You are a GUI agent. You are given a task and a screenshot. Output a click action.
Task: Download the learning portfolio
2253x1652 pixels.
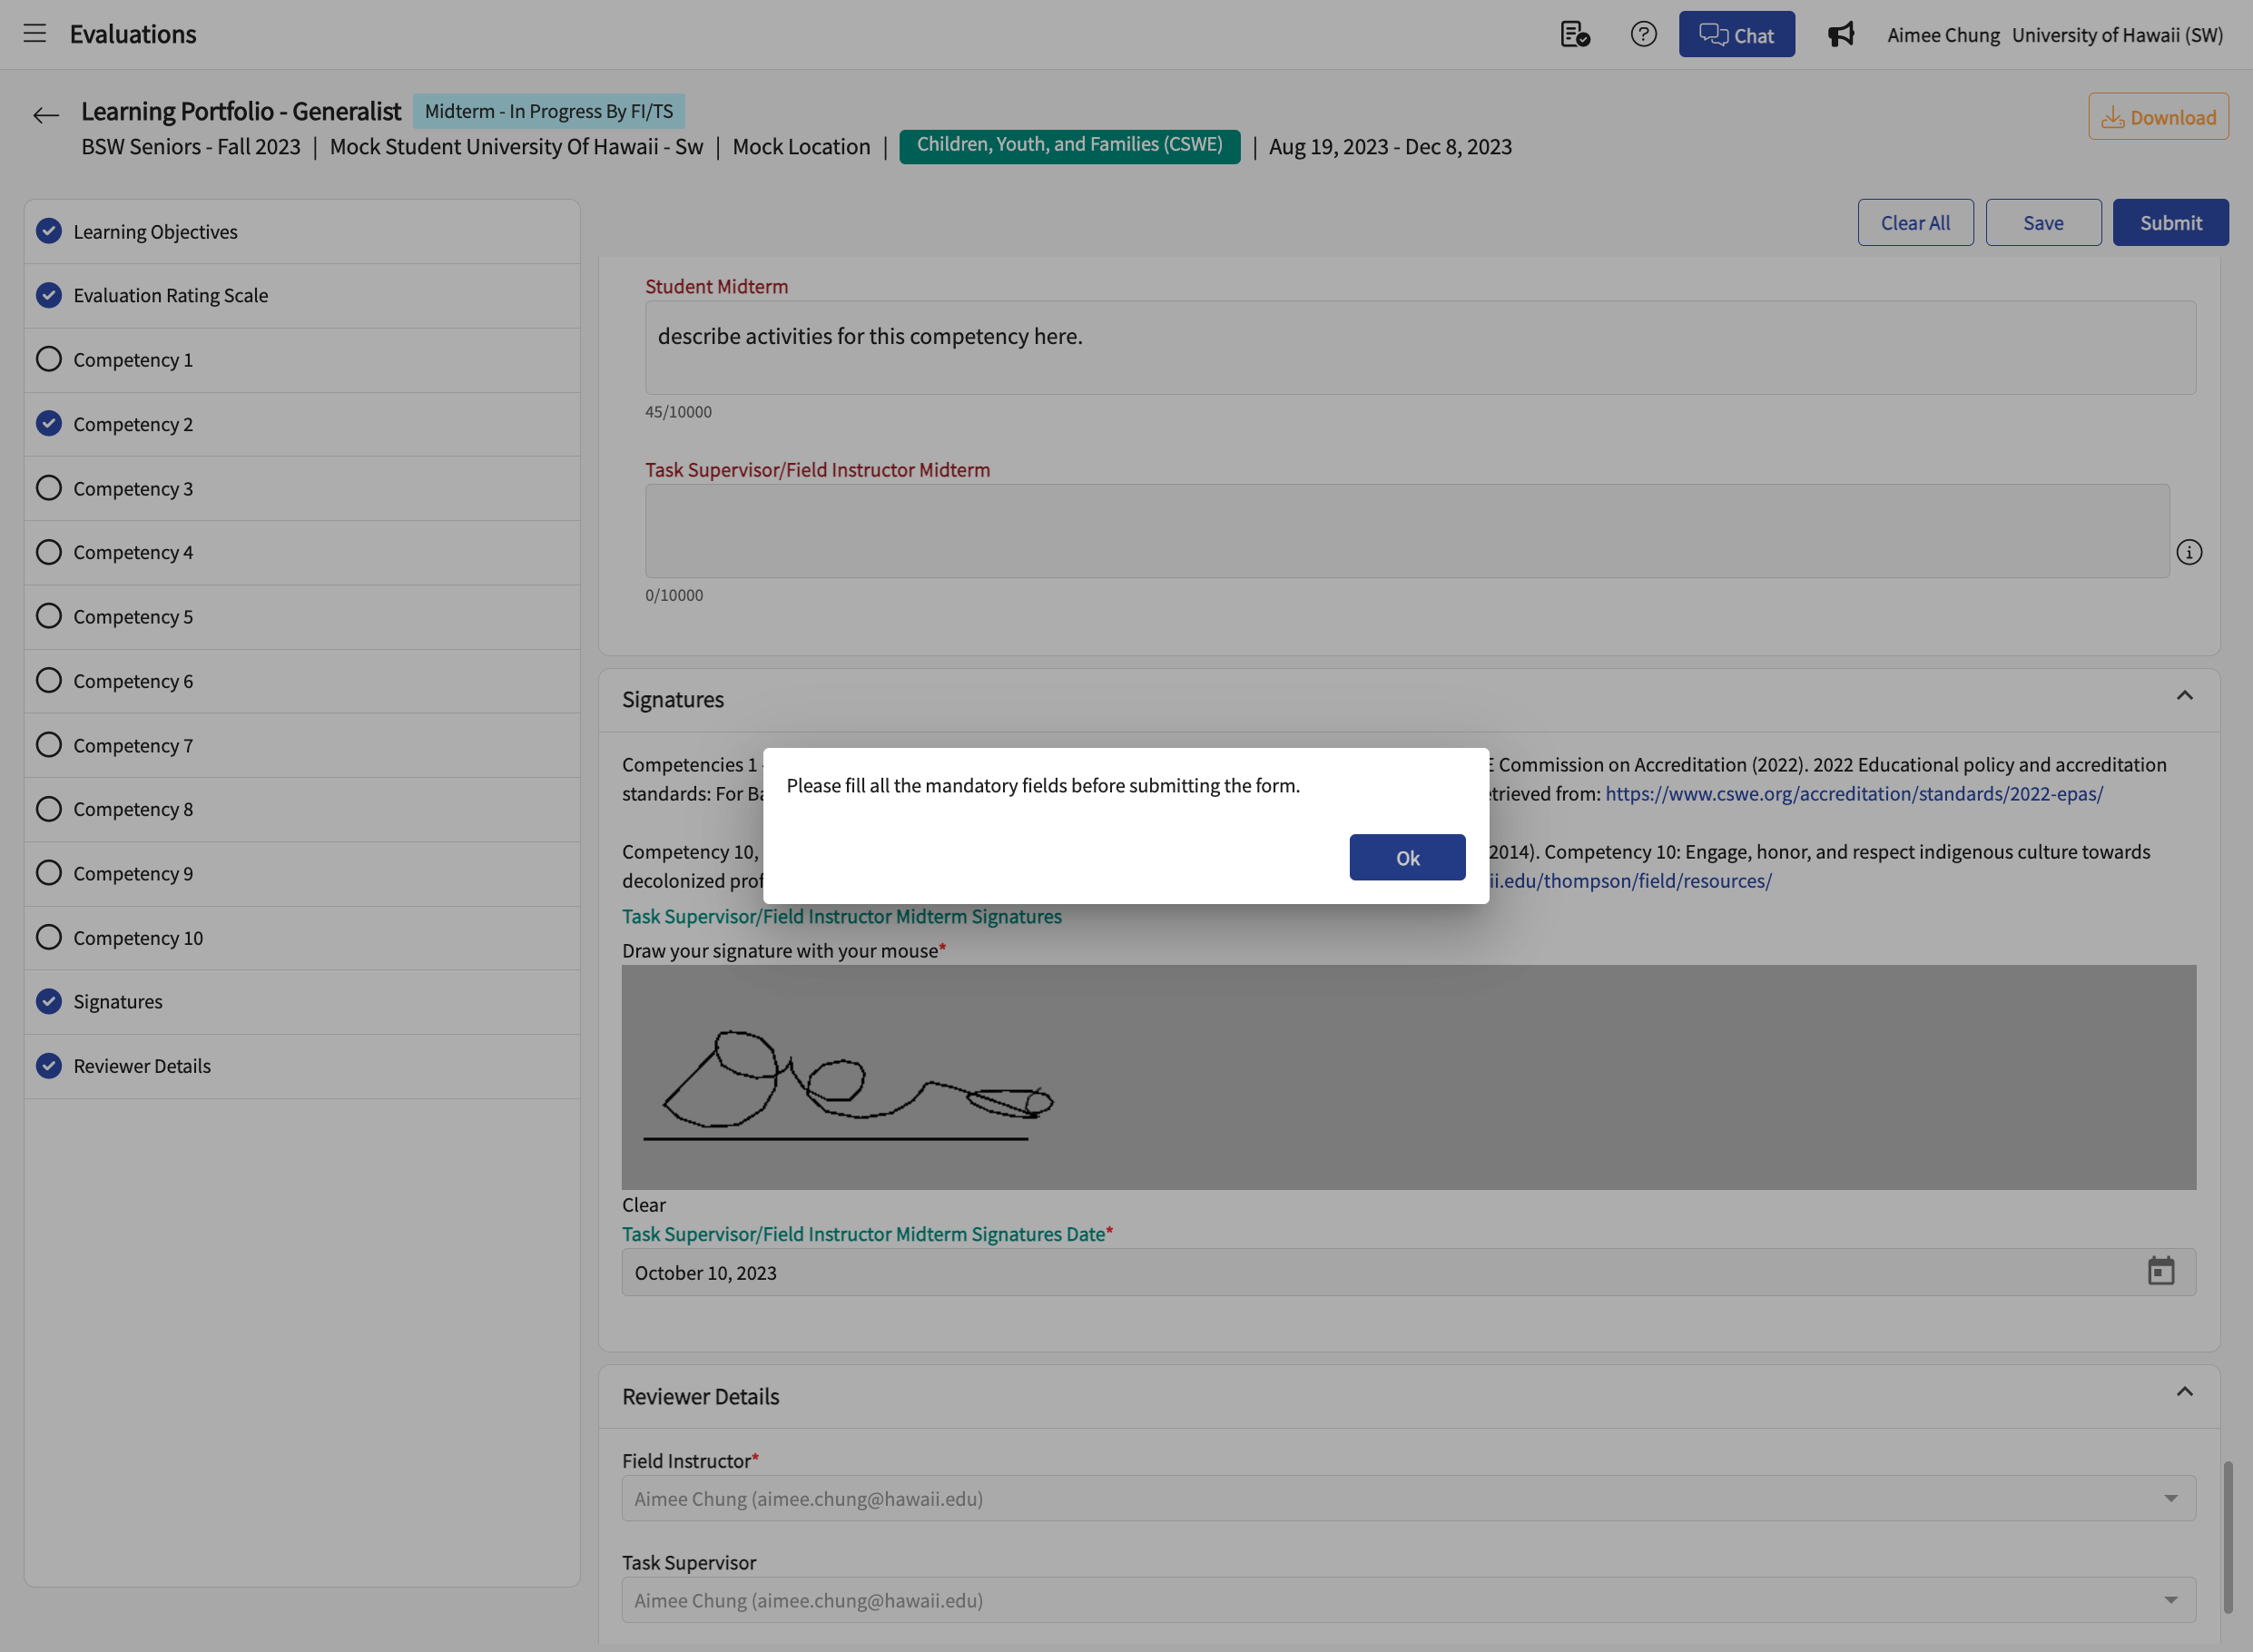click(x=2158, y=116)
